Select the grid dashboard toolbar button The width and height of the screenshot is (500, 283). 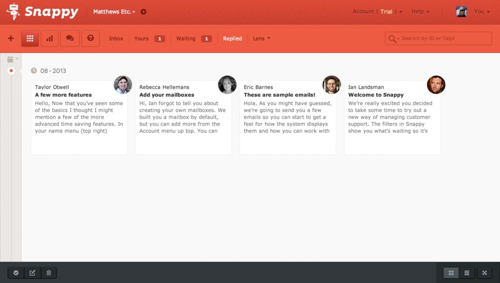(30, 38)
